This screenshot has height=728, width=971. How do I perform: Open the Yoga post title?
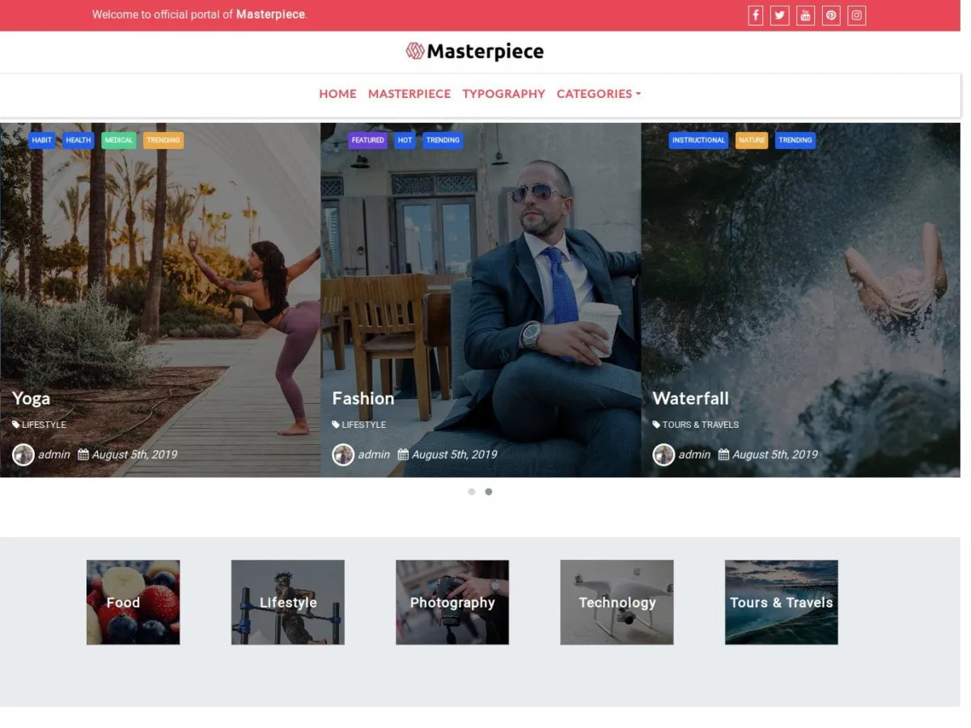31,398
